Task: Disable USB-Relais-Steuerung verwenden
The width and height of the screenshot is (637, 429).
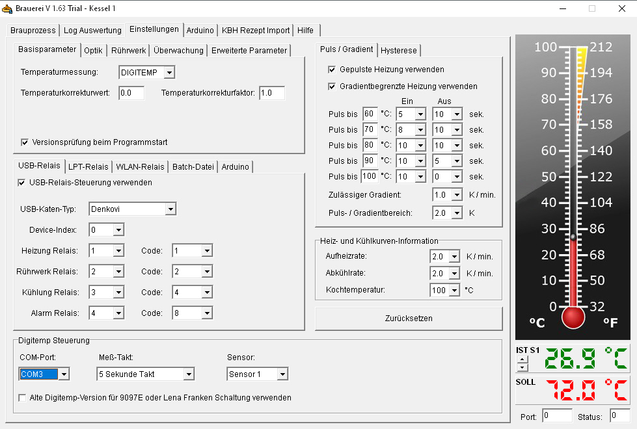Action: click(21, 183)
